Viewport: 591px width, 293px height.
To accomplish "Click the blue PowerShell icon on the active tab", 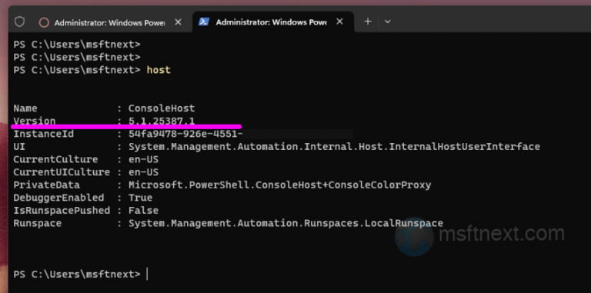I will pyautogui.click(x=204, y=22).
